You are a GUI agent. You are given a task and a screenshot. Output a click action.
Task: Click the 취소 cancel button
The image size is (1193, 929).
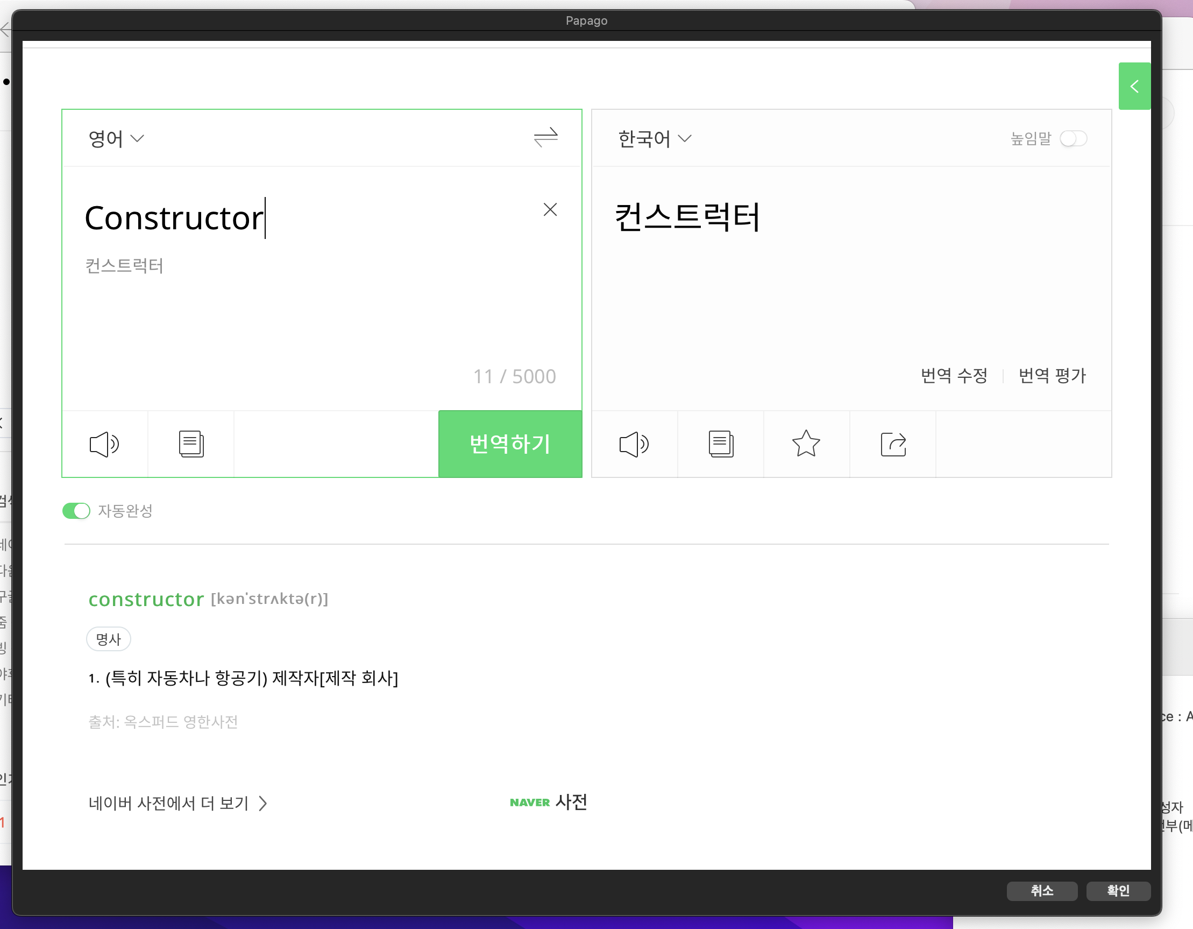[1042, 890]
